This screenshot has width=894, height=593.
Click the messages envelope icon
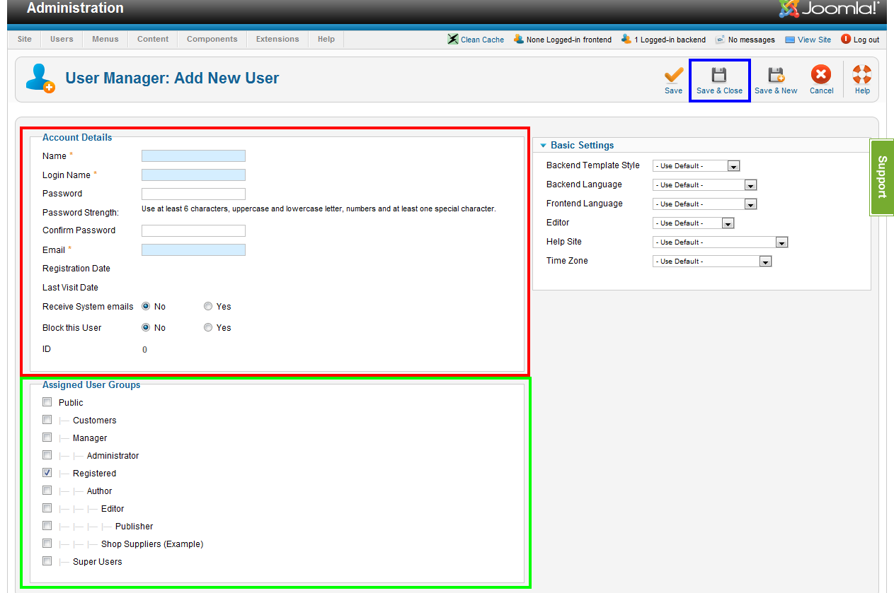[x=720, y=40]
